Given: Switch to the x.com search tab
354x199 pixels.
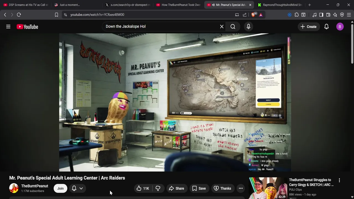Looking at the screenshot, I should pos(128,5).
